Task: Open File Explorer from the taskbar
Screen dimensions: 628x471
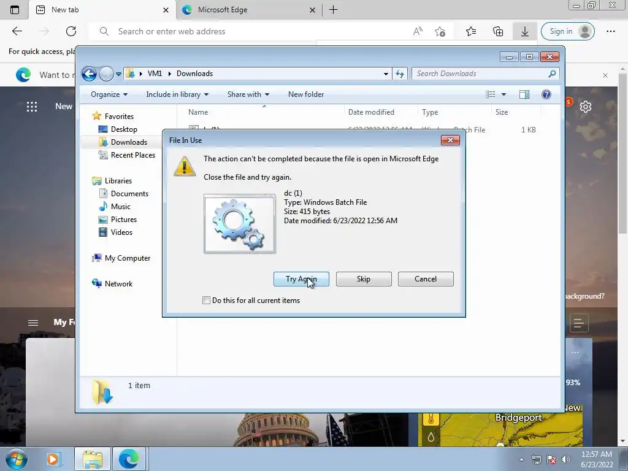Action: coord(93,459)
